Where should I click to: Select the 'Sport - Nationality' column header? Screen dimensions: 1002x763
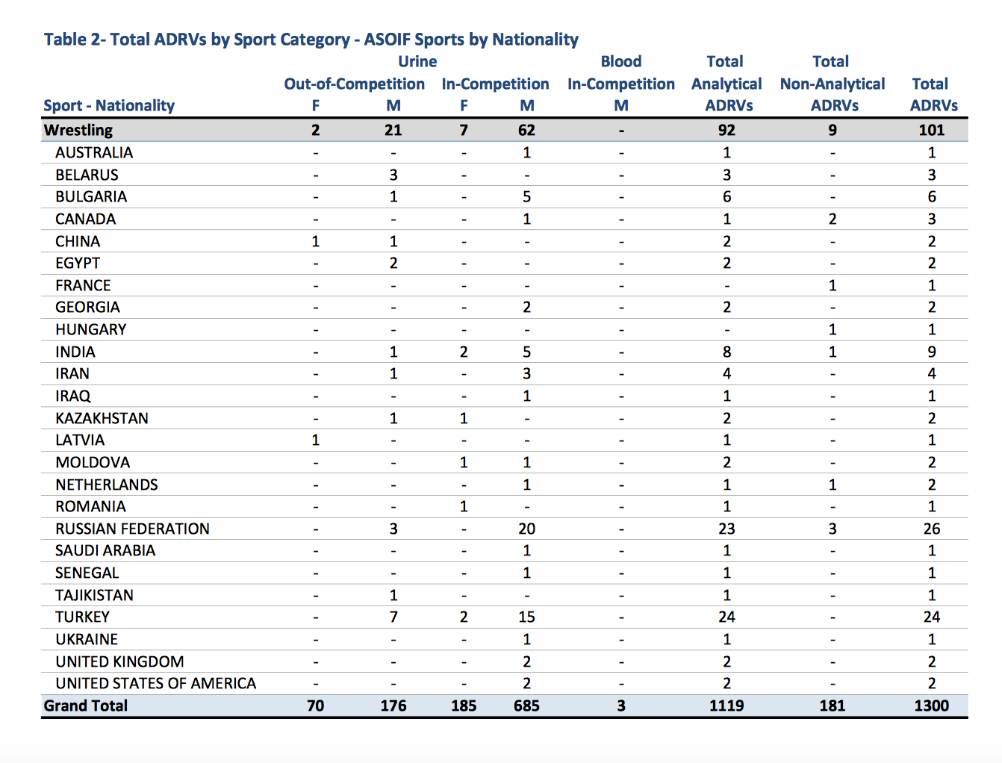pos(109,106)
